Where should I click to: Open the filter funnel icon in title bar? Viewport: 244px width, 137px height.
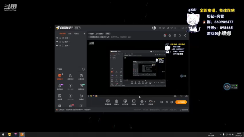[x=171, y=28]
